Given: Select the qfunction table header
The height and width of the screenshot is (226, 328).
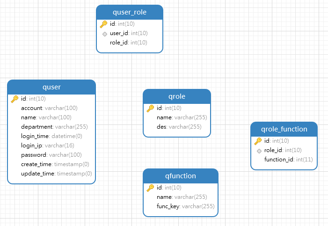Looking at the screenshot, I should click(181, 176).
